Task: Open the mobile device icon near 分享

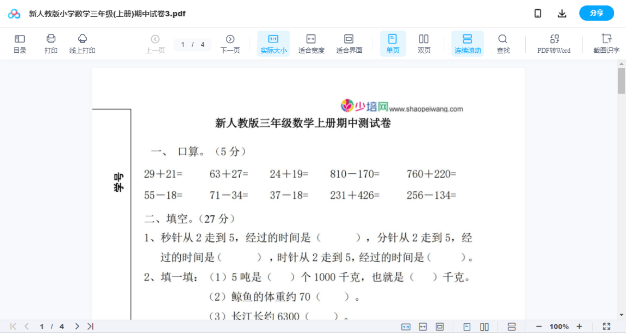Action: [538, 13]
